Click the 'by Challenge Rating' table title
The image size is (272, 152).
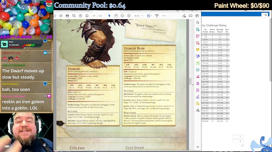[215, 25]
